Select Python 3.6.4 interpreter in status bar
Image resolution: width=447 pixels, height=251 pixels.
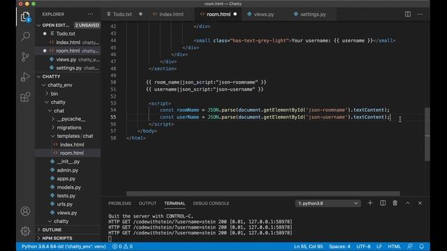[64, 246]
